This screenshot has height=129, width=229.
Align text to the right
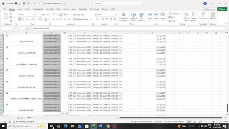pos(61,19)
